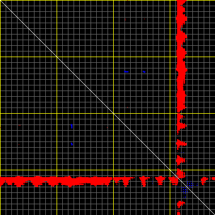Viewport: 215px width, 215px height.
Task: Click the yellow intersection above center on middle vertical line
Action: pos(113,57)
